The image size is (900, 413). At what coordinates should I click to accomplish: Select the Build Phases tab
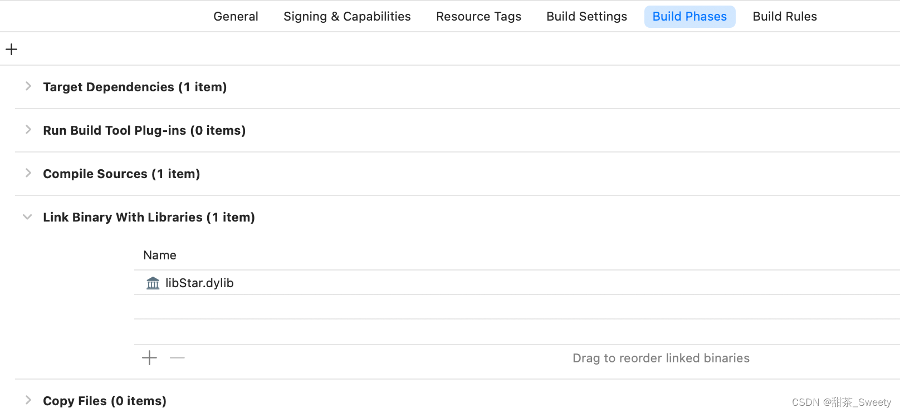pyautogui.click(x=689, y=17)
